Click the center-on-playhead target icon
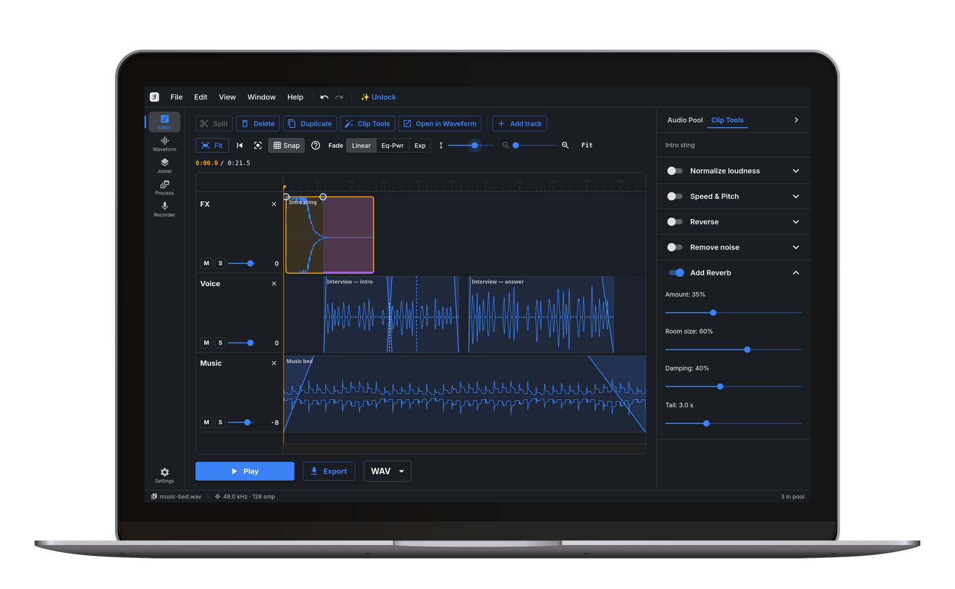 click(258, 146)
